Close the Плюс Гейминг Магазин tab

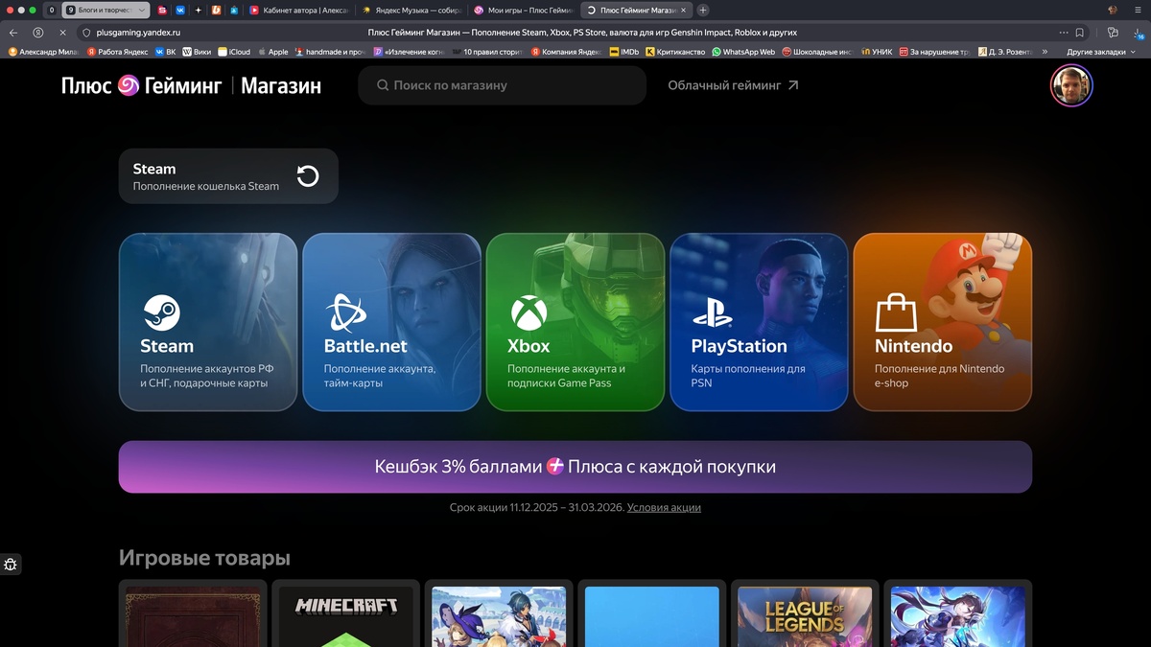point(682,10)
